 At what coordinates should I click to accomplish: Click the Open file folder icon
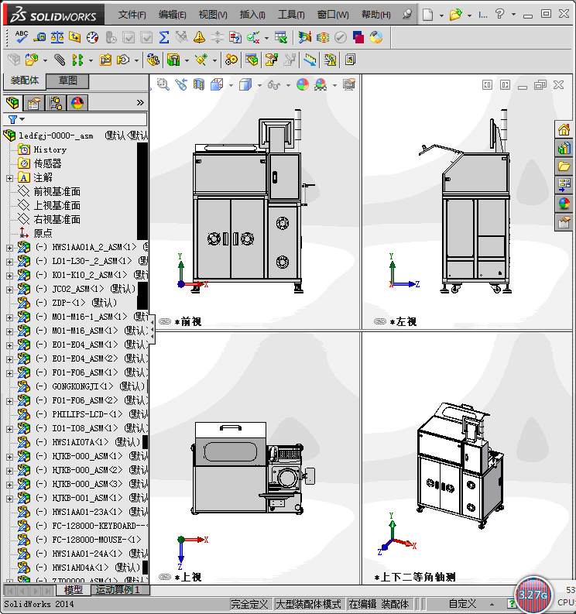(455, 15)
